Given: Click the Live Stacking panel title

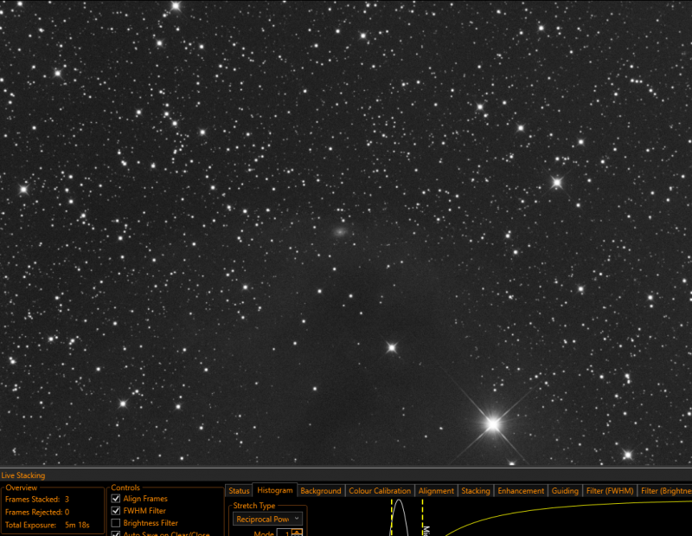Looking at the screenshot, I should [x=23, y=475].
